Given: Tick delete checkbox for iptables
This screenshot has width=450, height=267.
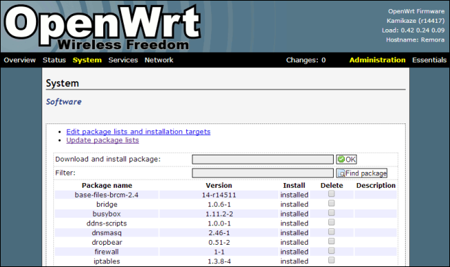Looking at the screenshot, I should [332, 260].
